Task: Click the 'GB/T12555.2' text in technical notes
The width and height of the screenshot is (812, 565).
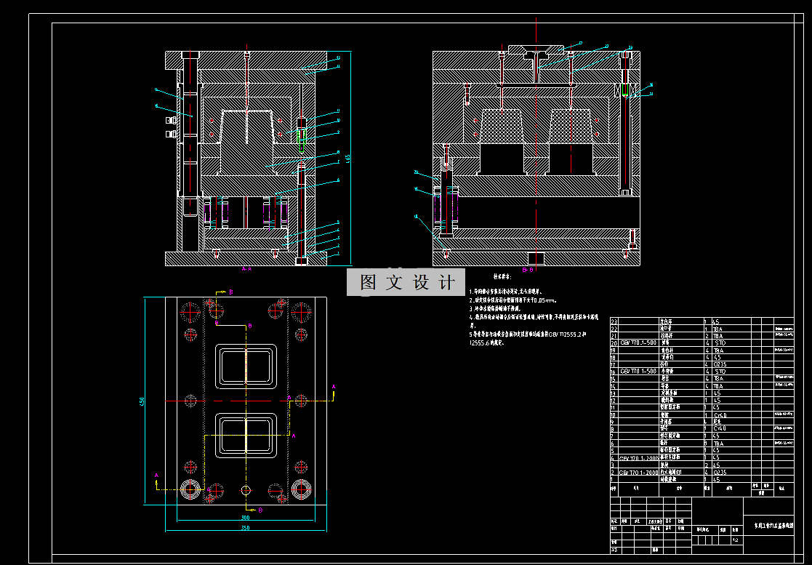Action: tap(564, 334)
